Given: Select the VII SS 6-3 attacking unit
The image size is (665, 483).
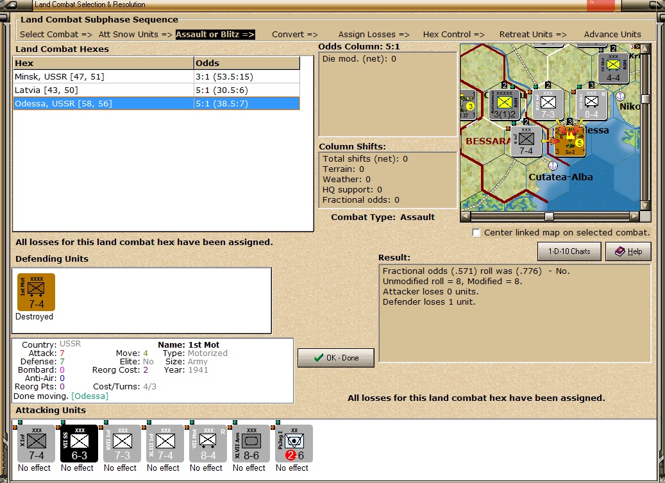Looking at the screenshot, I should [80, 444].
